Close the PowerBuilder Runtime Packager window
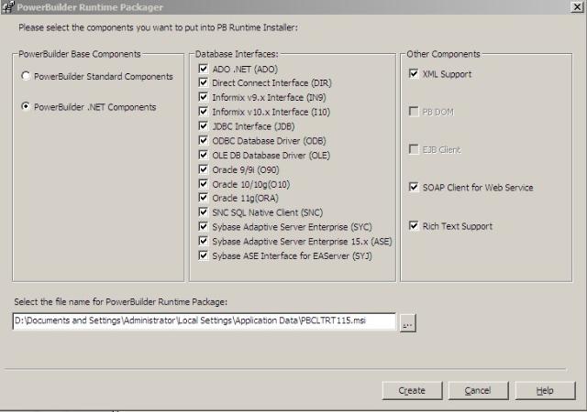This screenshot has width=587, height=412. pyautogui.click(x=577, y=6)
